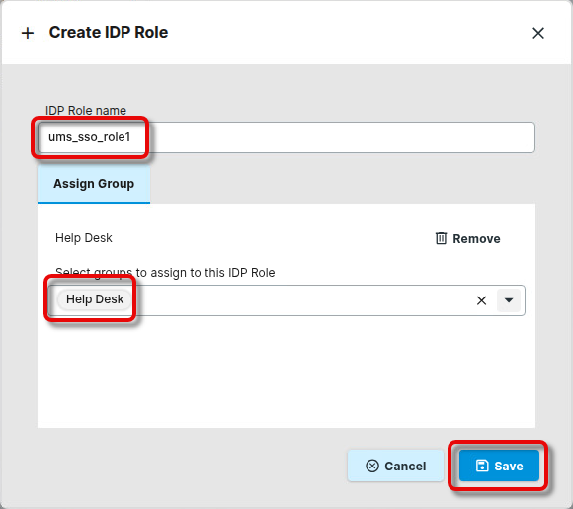573x509 pixels.
Task: Cancel creating the IDP role
Action: click(395, 466)
